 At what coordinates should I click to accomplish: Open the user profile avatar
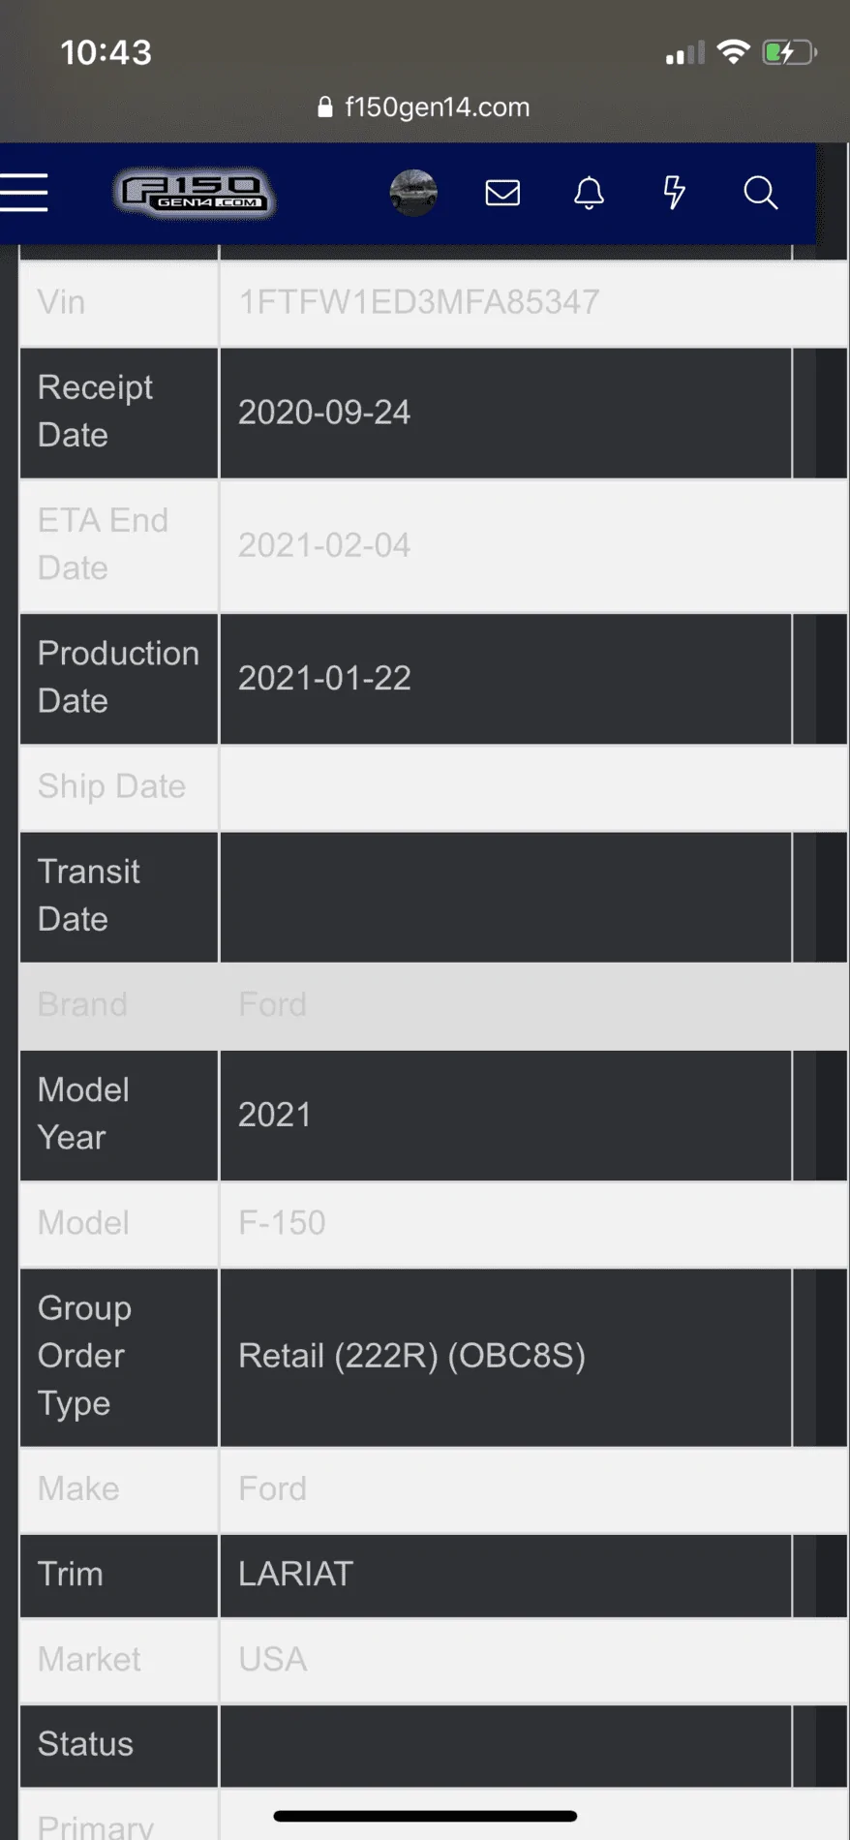coord(413,193)
